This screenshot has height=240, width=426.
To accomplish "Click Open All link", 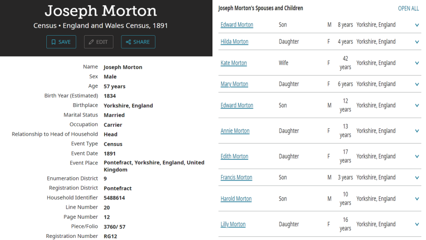I will click(408, 9).
